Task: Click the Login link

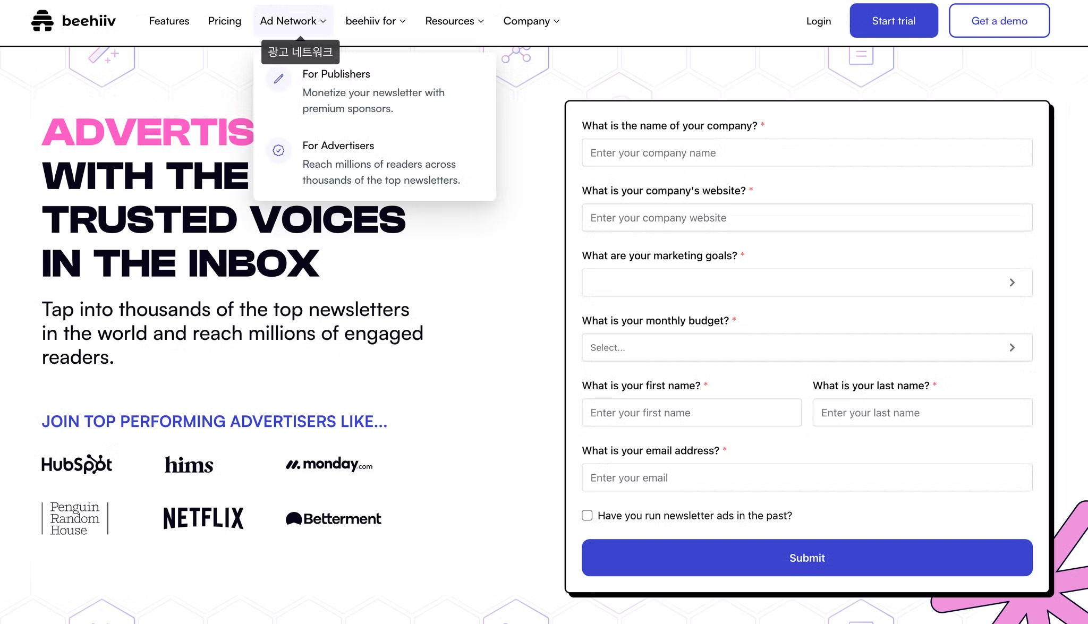Action: (x=819, y=20)
